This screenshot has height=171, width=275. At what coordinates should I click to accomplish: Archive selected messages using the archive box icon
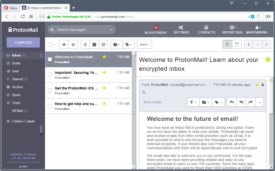point(94,44)
